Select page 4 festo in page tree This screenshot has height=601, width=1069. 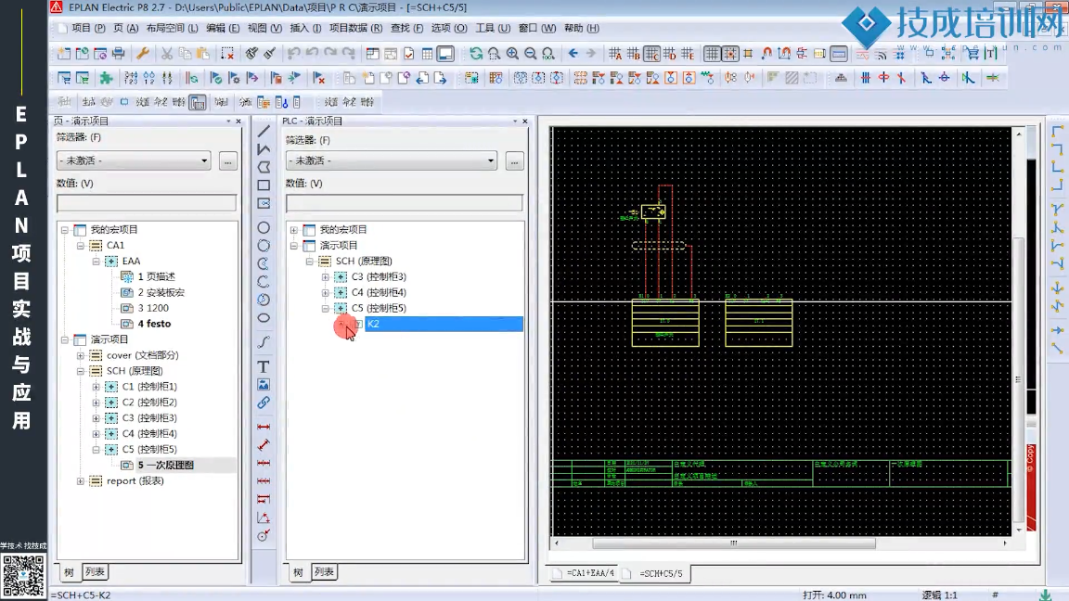[x=154, y=324]
